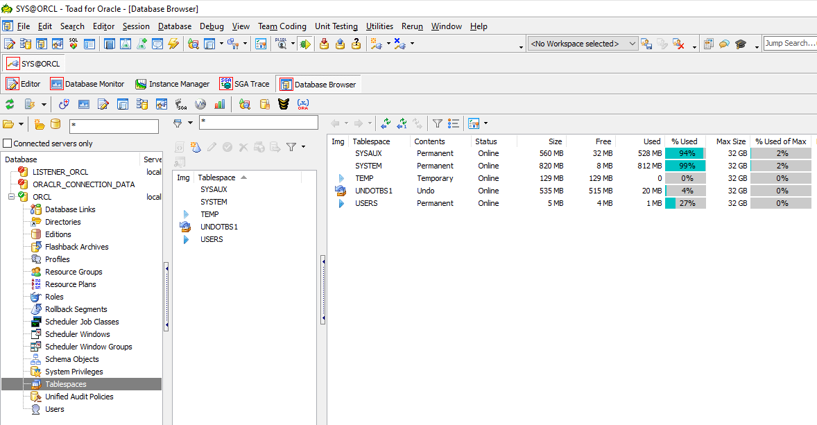Image resolution: width=817 pixels, height=425 pixels.
Task: Open the grid options dropdown arrow
Action: [485, 123]
